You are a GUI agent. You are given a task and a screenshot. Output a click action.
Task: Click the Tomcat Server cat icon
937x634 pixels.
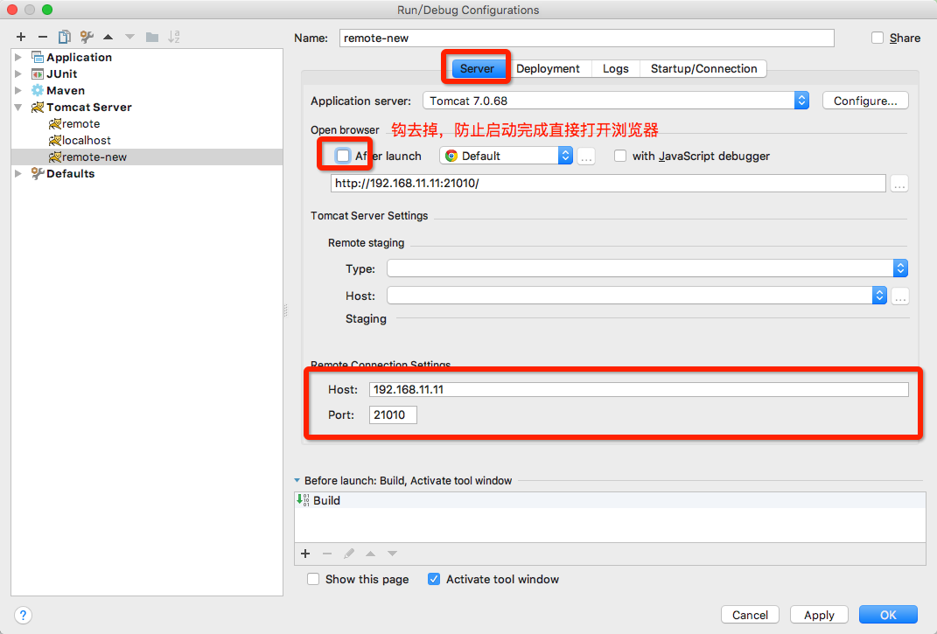pos(38,108)
